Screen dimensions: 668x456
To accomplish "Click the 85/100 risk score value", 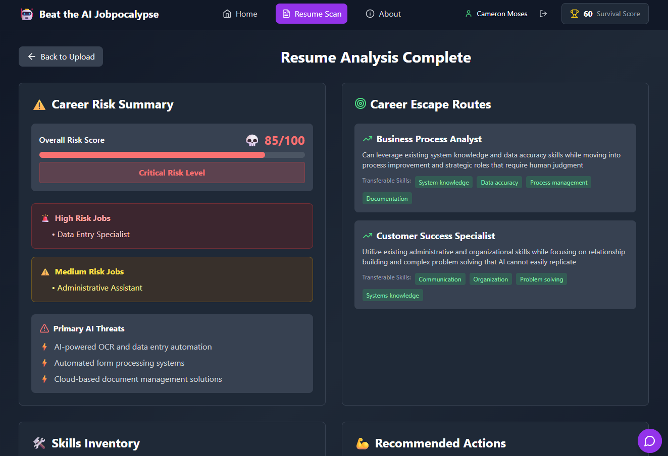I will point(285,141).
